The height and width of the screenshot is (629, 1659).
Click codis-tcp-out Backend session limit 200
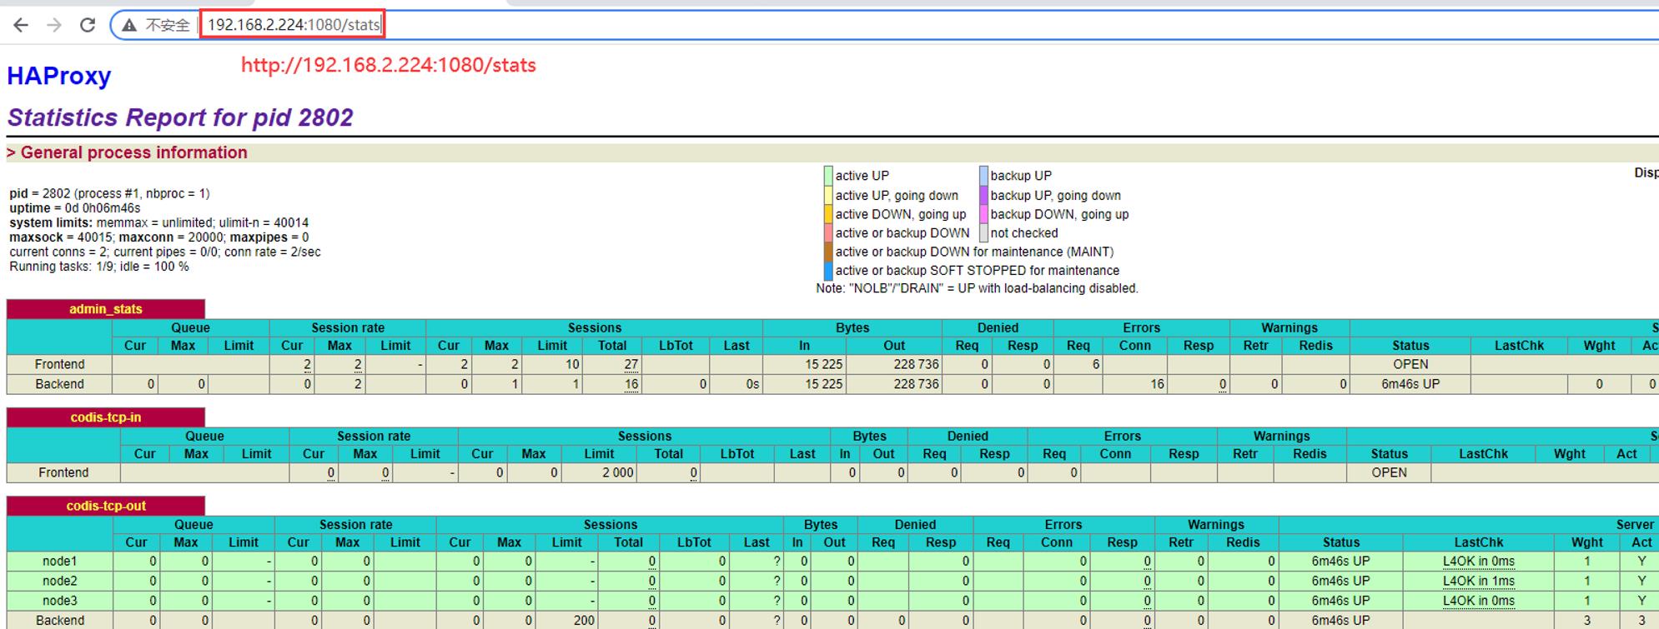[584, 621]
